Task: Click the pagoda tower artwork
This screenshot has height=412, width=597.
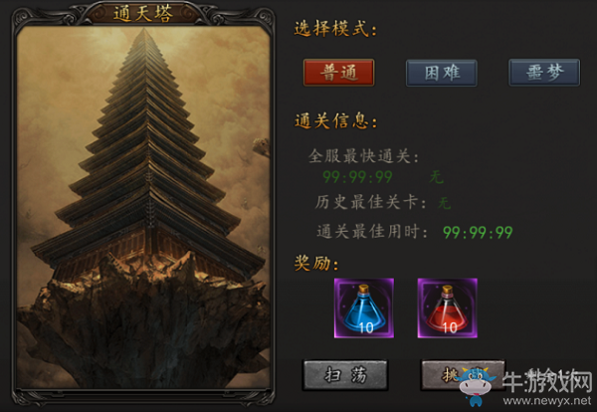Action: tap(143, 208)
